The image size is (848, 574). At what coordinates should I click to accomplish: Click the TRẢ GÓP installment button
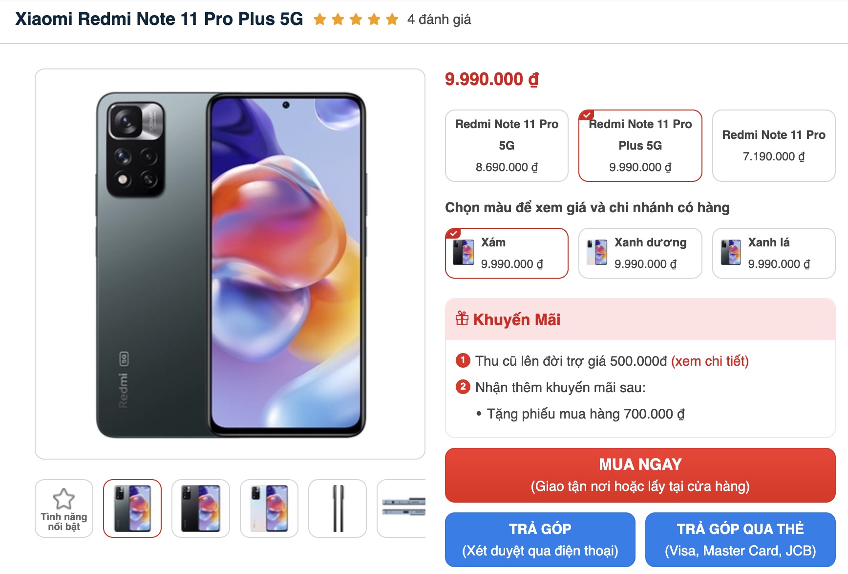(x=540, y=540)
